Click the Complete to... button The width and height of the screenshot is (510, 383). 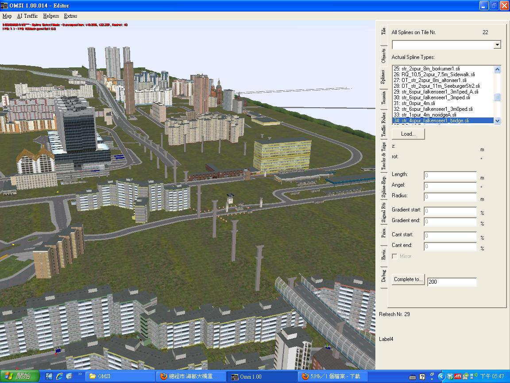pyautogui.click(x=408, y=279)
